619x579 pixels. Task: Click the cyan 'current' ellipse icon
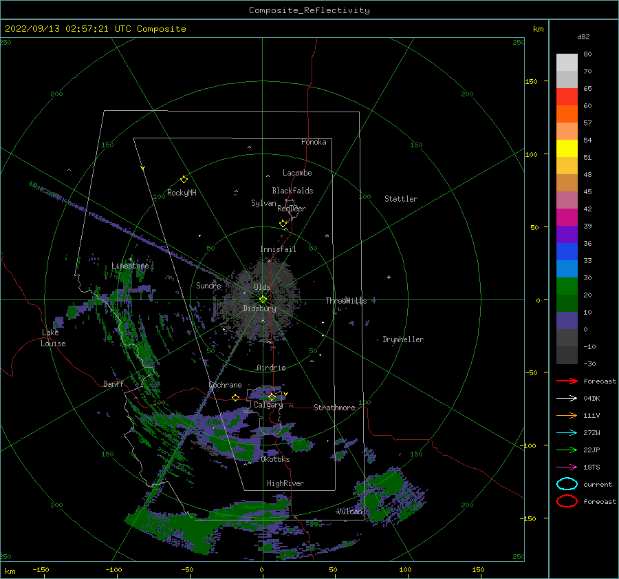[567, 484]
